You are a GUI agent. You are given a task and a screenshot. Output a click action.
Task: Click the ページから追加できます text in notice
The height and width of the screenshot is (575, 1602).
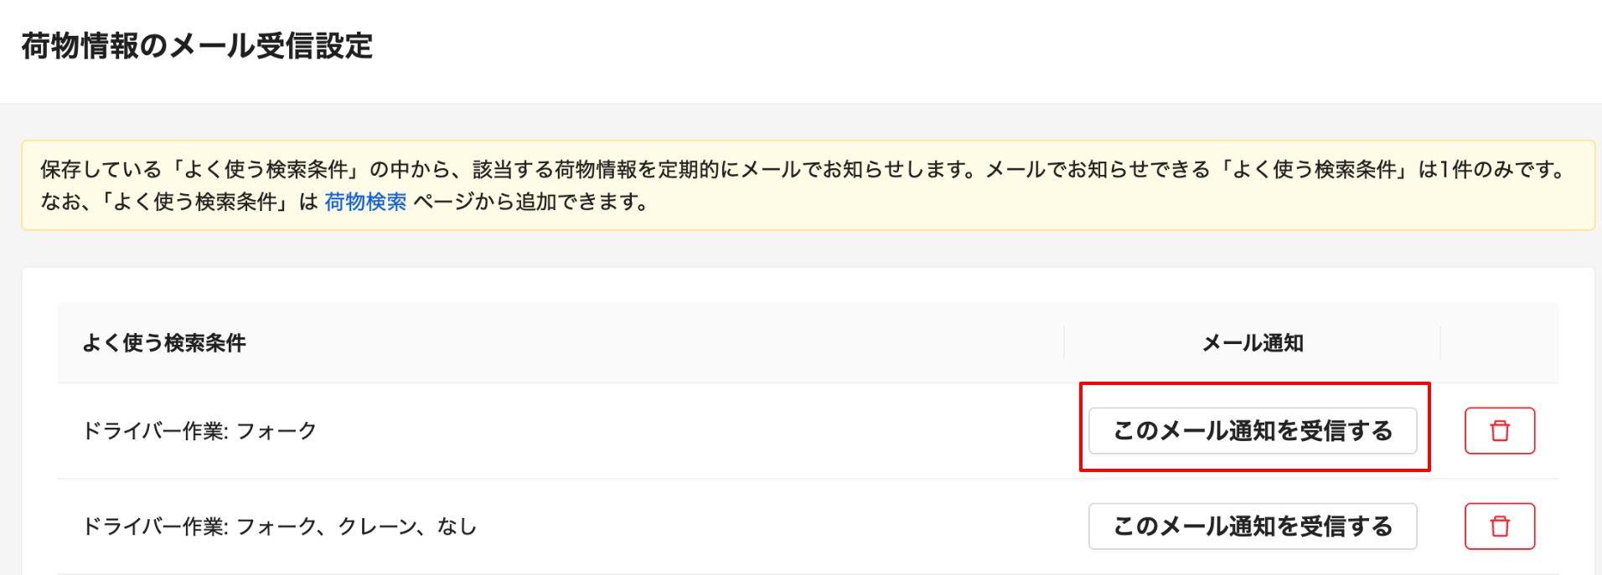click(x=530, y=202)
